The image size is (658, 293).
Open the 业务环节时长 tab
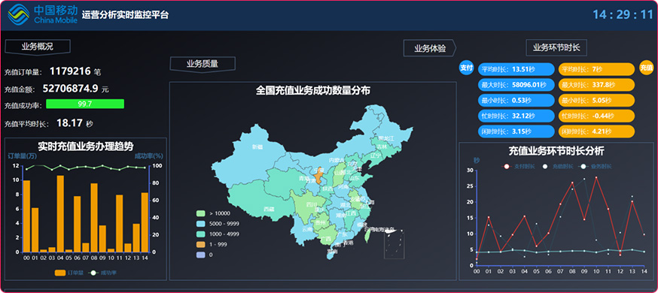tap(556, 48)
